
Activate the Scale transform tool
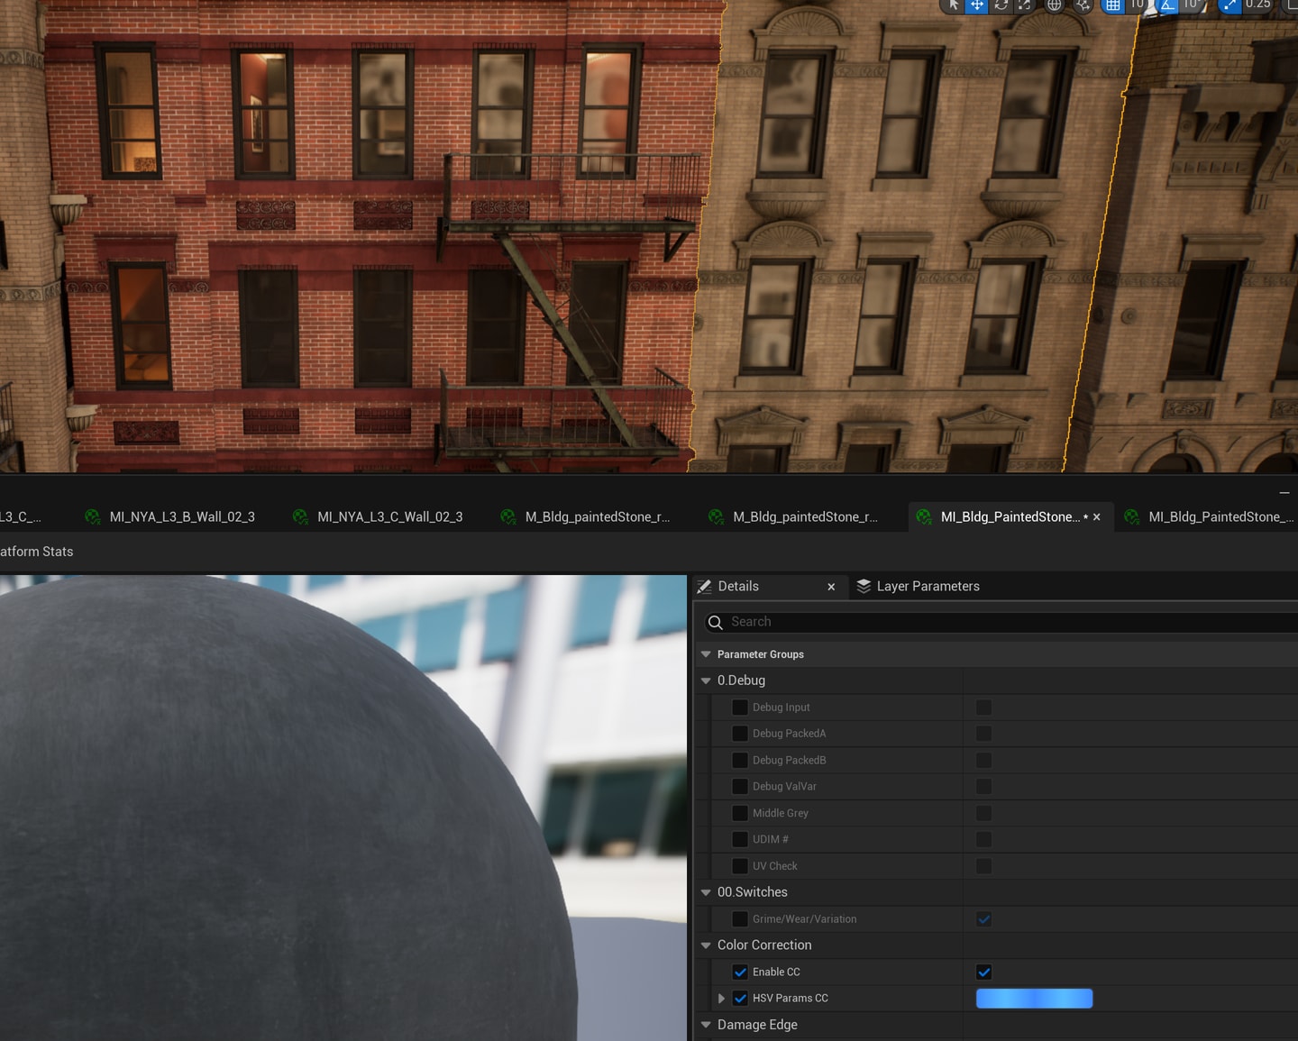click(1024, 5)
